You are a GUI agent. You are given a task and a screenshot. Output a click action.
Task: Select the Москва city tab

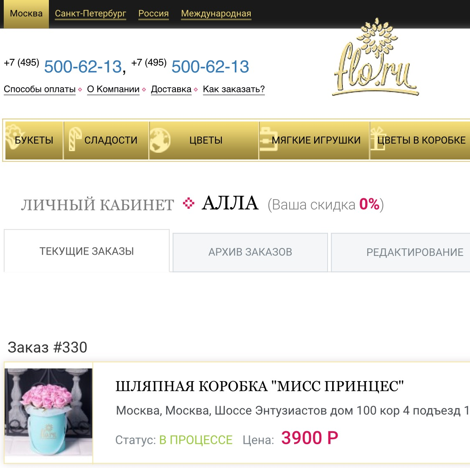(26, 14)
